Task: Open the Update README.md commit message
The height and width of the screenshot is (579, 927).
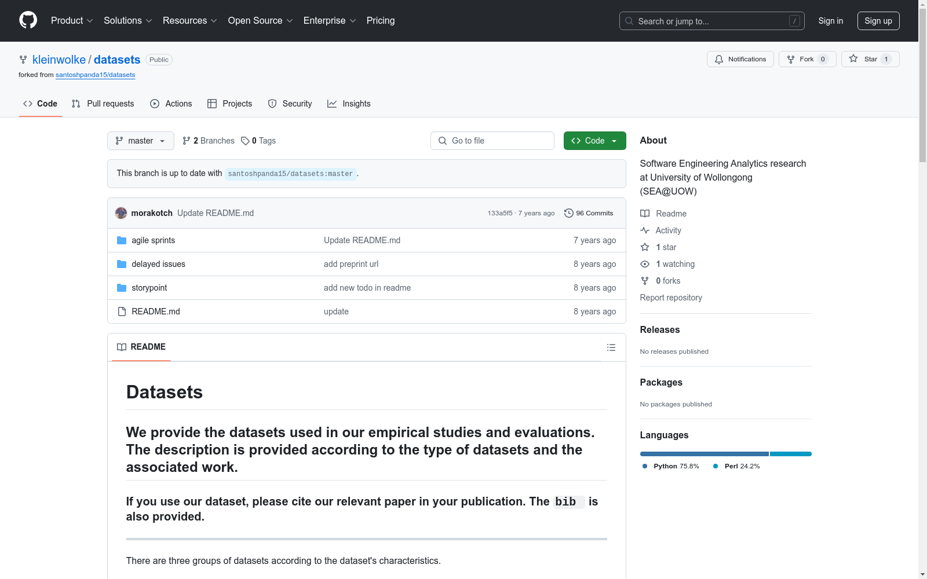Action: click(x=216, y=213)
